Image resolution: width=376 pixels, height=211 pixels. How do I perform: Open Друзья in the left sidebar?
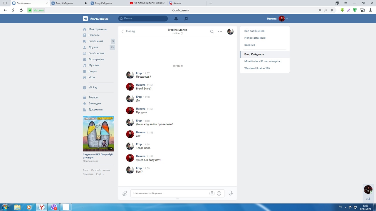(x=93, y=47)
